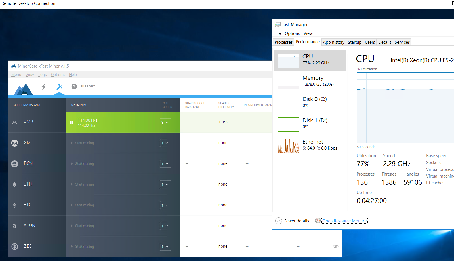Switch to the Processes tab
Viewport: 454px width, 261px height.
[283, 42]
